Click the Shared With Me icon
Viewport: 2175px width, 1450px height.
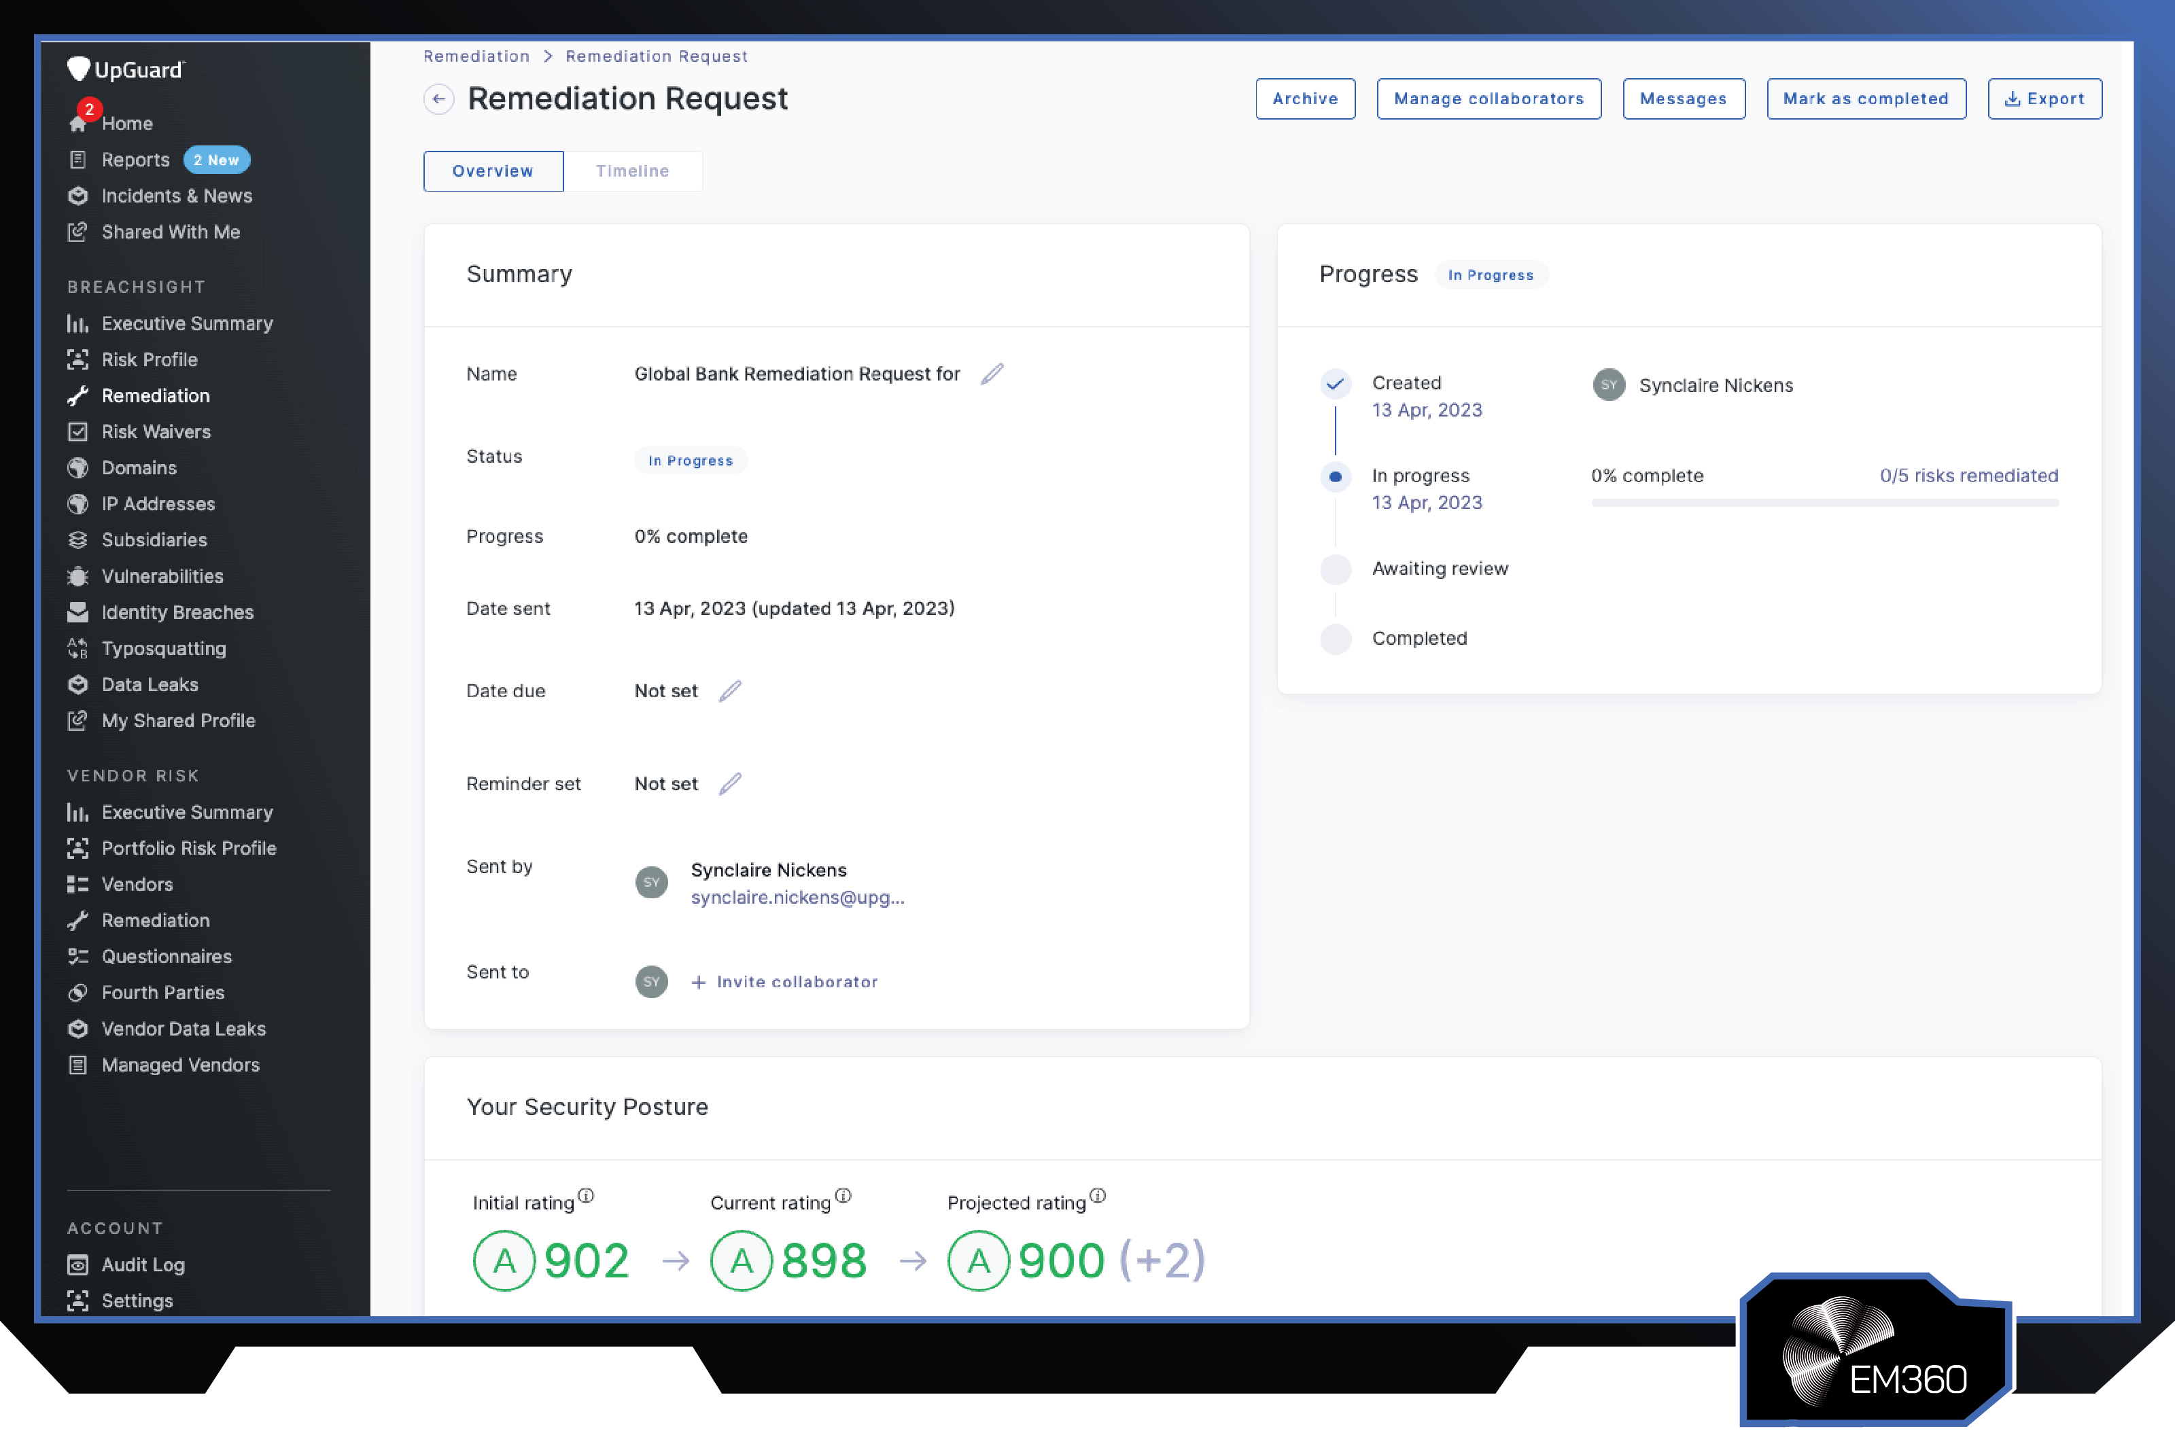click(x=77, y=231)
